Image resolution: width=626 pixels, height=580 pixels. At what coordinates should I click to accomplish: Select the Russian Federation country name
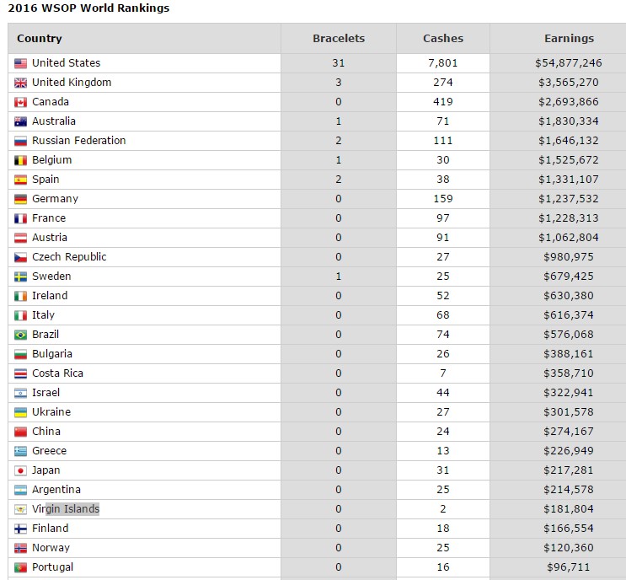coord(78,140)
